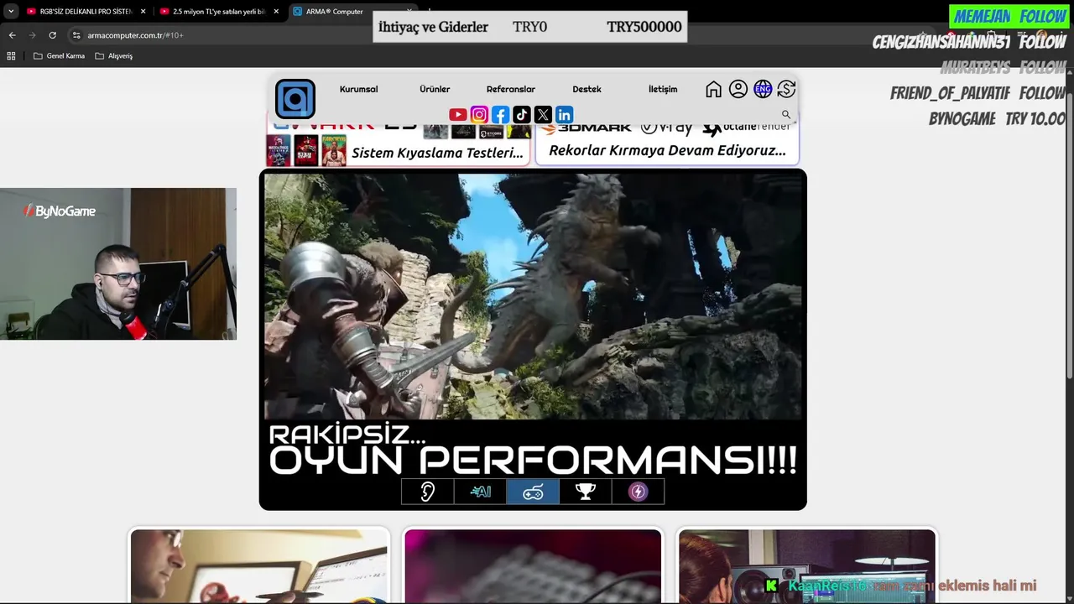Open the tab search dropdown
Viewport: 1074px width, 604px height.
11,12
